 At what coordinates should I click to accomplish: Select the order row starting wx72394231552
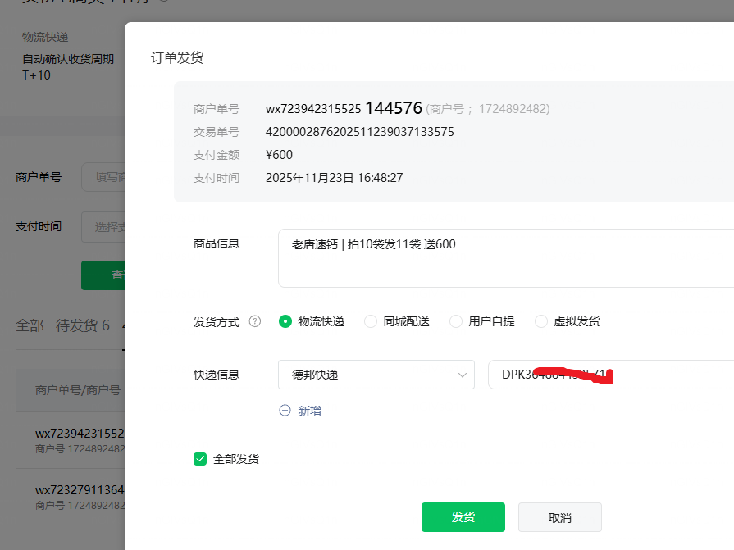click(x=79, y=440)
